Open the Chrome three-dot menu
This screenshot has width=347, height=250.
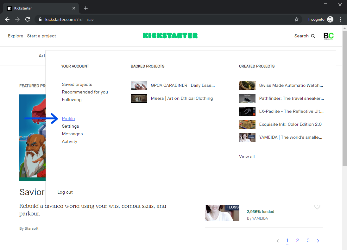340,19
